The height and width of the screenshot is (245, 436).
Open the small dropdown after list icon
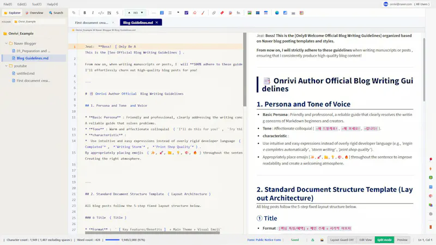coord(178,13)
